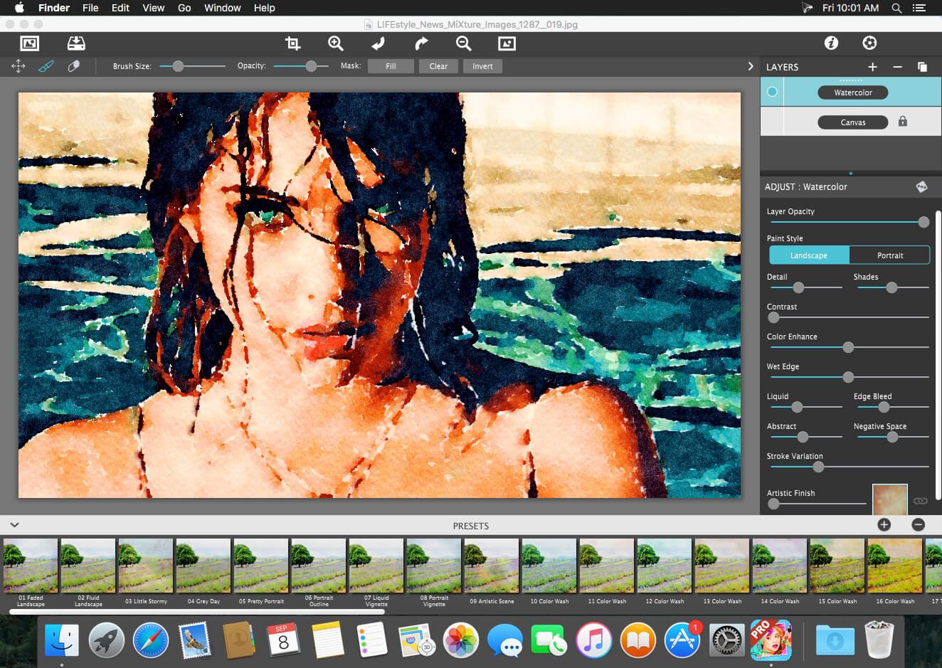Select the Watercolor layer name
Screen dimensions: 942x668
pyautogui.click(x=852, y=92)
